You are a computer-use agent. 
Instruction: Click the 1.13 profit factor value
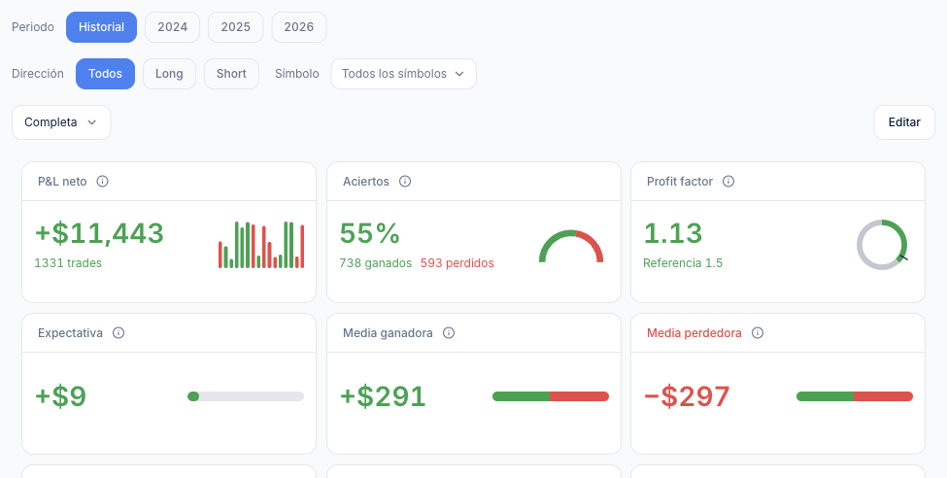tap(673, 233)
